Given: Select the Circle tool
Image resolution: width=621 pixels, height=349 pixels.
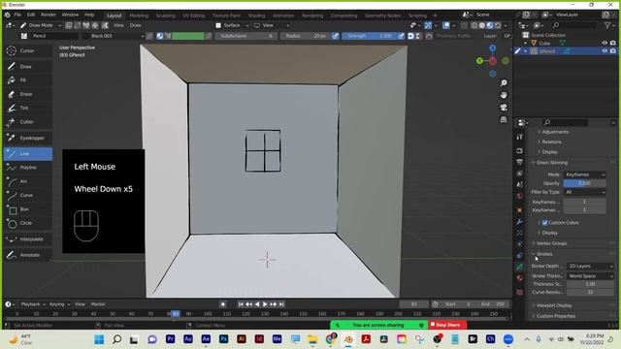Looking at the screenshot, I should [28, 223].
